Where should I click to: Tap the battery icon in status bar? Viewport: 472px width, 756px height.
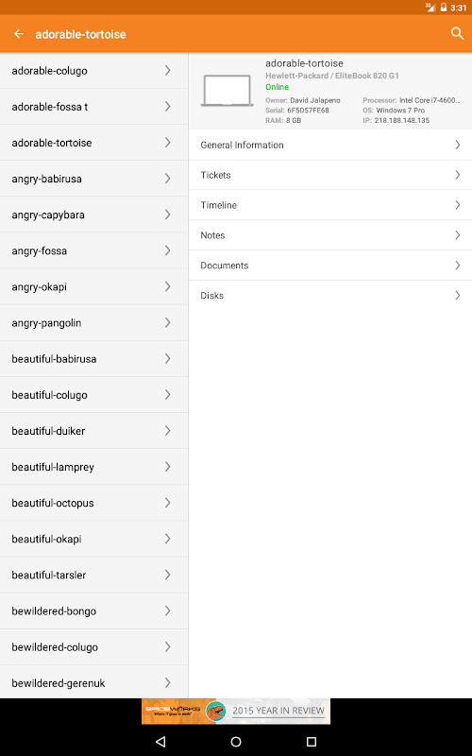[443, 8]
